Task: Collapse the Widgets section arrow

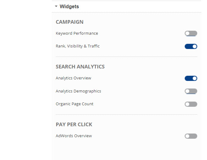Action: click(56, 6)
